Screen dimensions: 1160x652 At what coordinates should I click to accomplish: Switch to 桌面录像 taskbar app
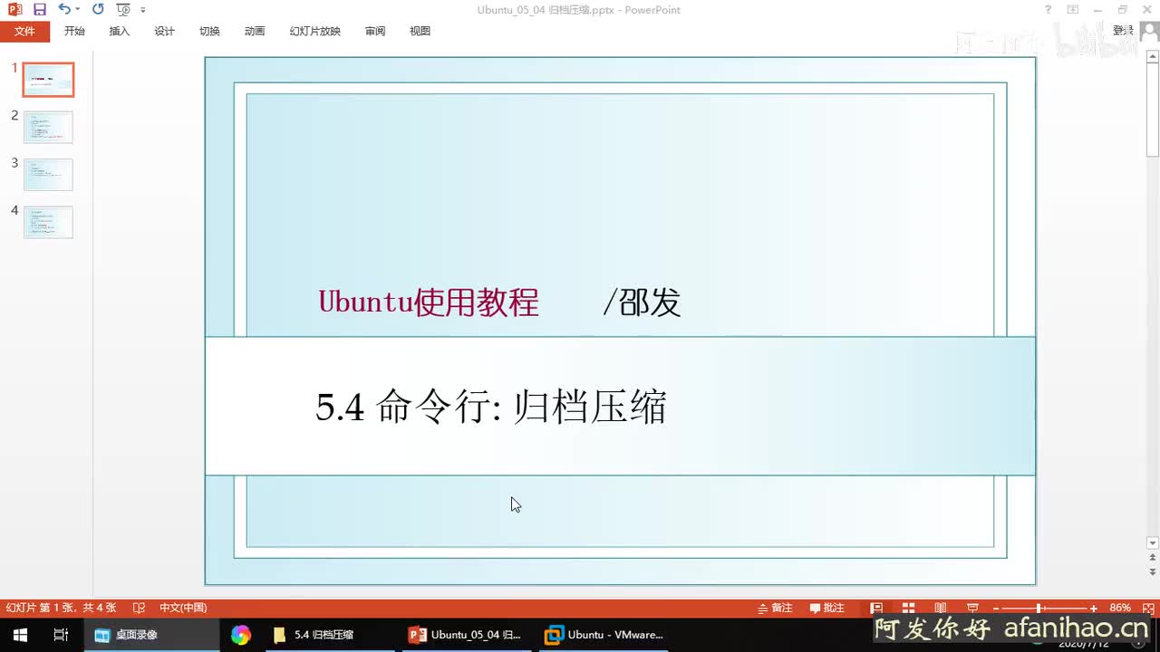point(151,635)
